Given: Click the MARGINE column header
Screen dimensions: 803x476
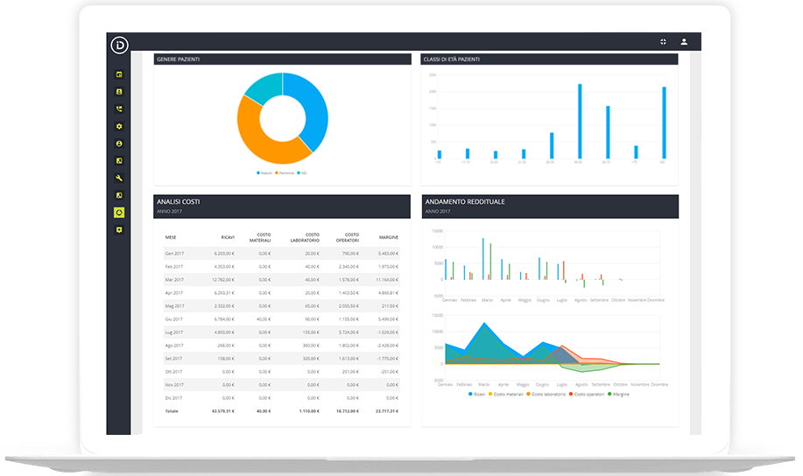Looking at the screenshot, I should click(x=389, y=236).
